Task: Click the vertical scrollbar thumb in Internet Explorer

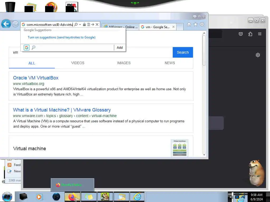Action: (204, 50)
